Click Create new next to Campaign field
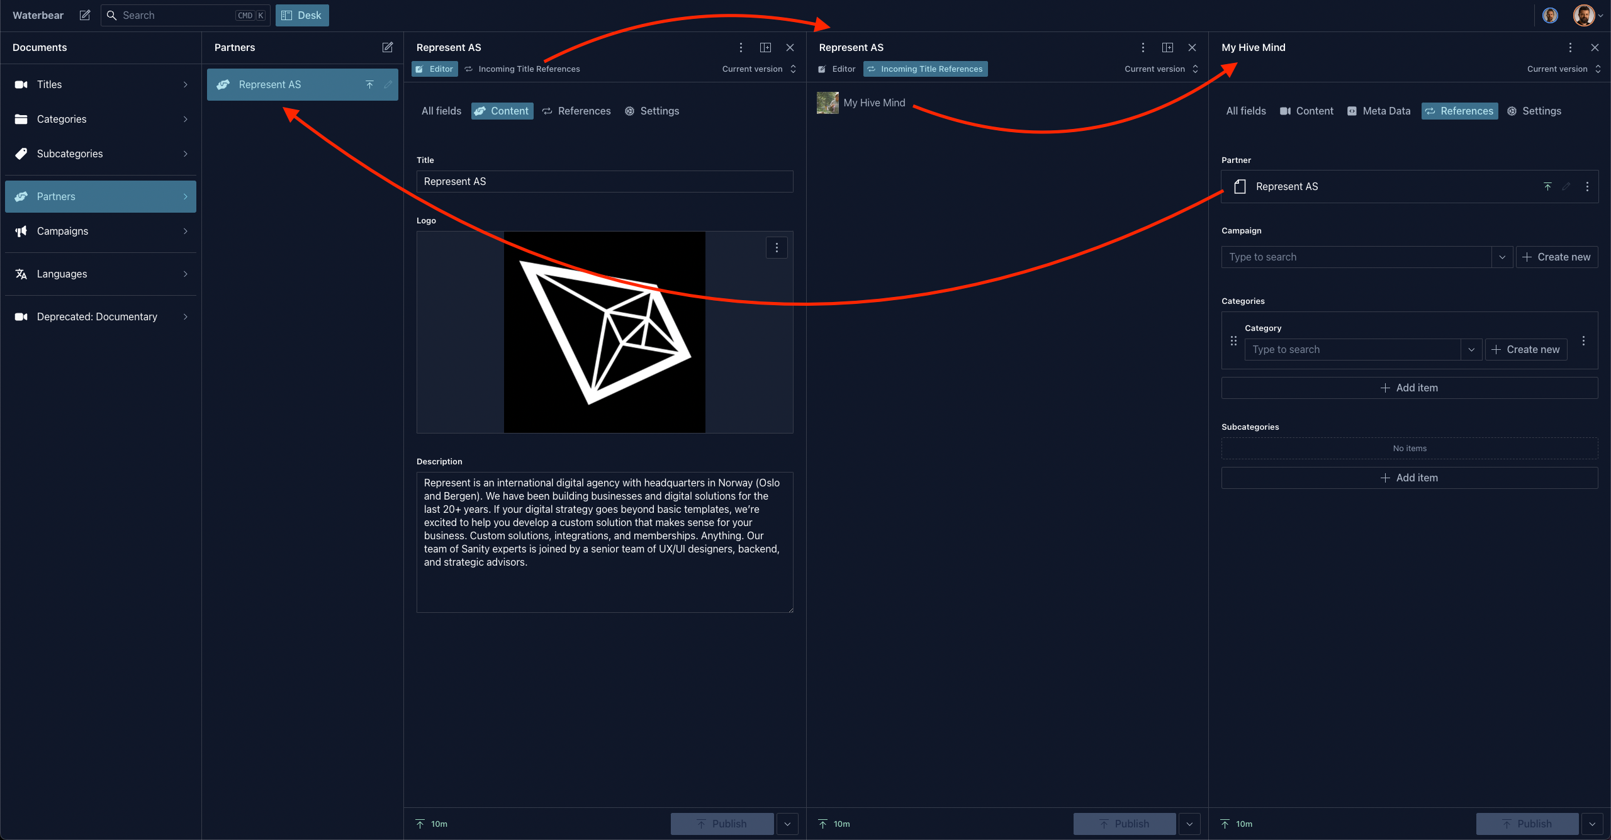1611x840 pixels. pos(1557,257)
